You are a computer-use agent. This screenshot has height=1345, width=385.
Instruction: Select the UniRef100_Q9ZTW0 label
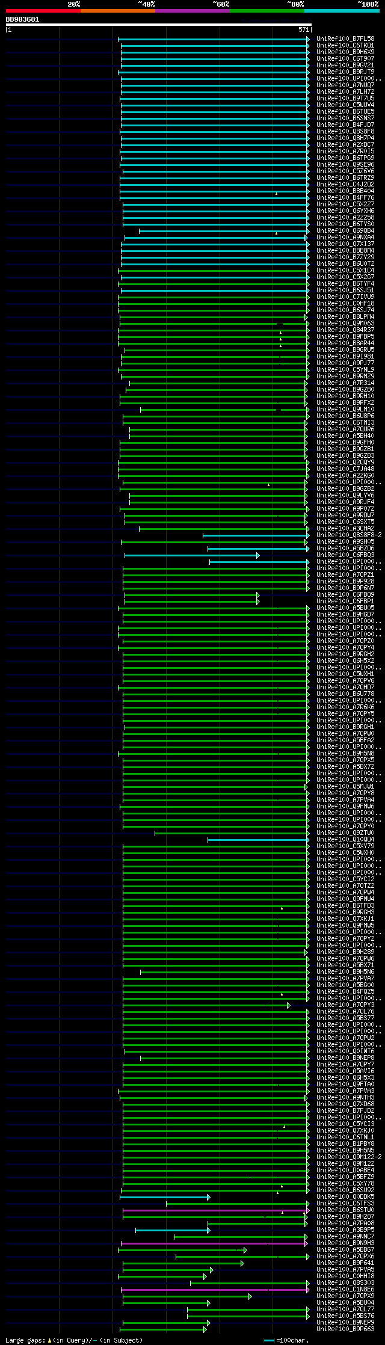click(x=345, y=833)
